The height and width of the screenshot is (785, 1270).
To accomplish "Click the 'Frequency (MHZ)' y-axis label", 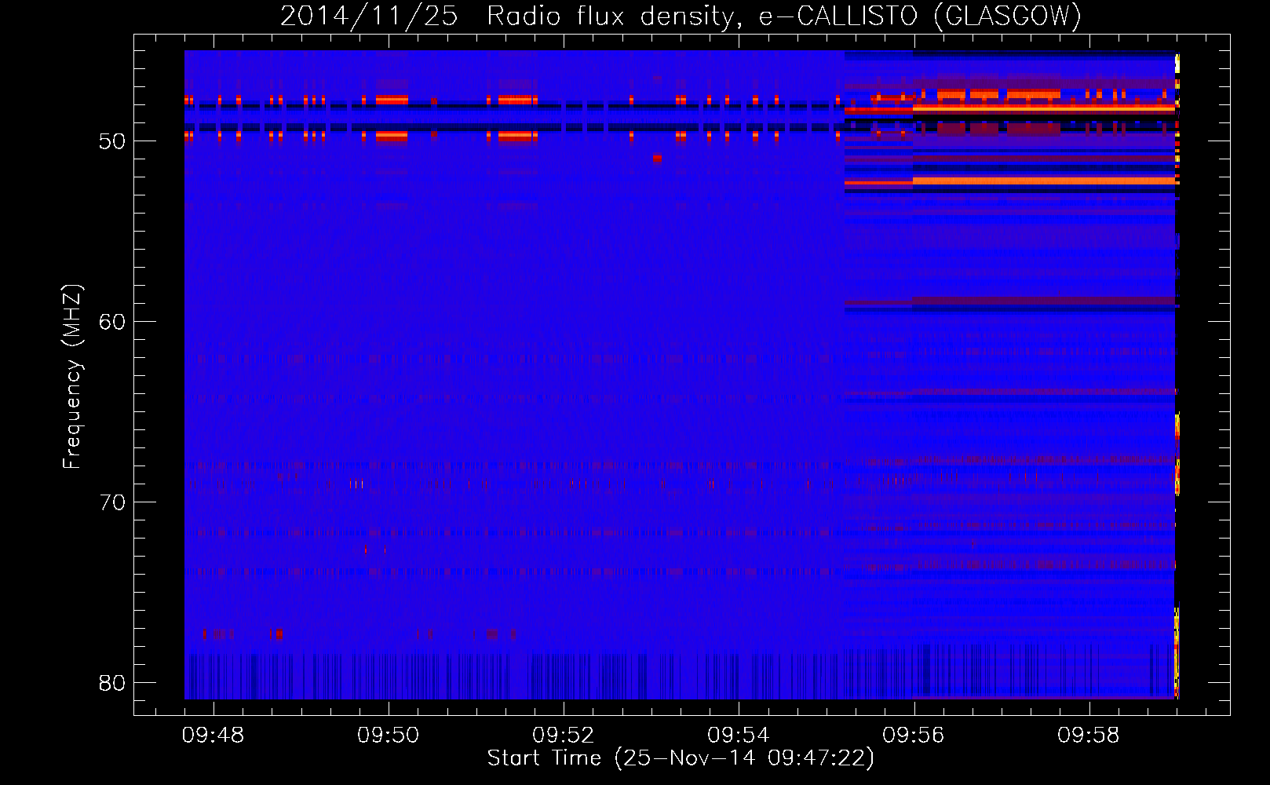I will click(72, 377).
